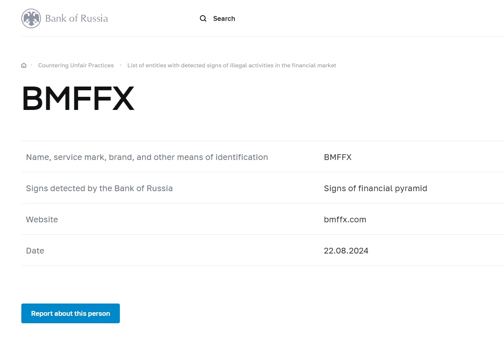Image resolution: width=504 pixels, height=338 pixels.
Task: Click 'Signs detected by the Bank of Russia' label
Action: tap(99, 188)
